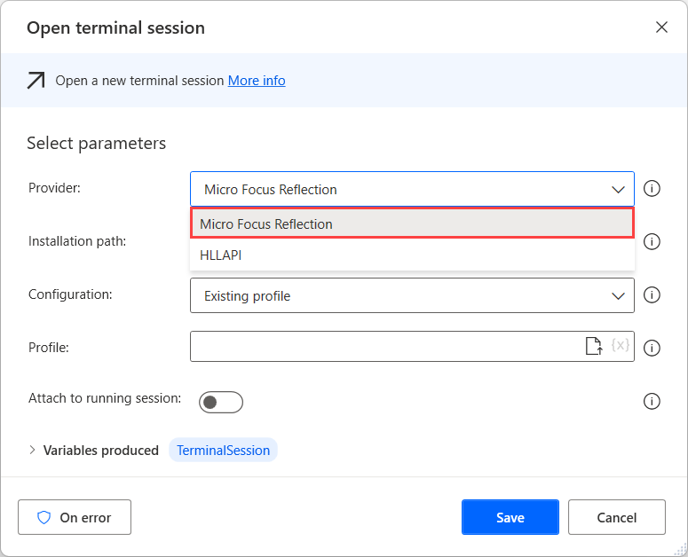The height and width of the screenshot is (557, 688).
Task: Open the On error settings
Action: 75,517
